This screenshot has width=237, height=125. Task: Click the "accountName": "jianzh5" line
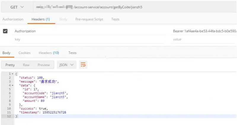point(45,97)
